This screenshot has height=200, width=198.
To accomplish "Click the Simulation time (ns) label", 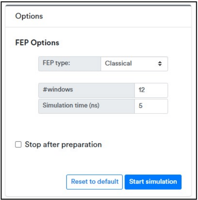I will click(x=71, y=106).
